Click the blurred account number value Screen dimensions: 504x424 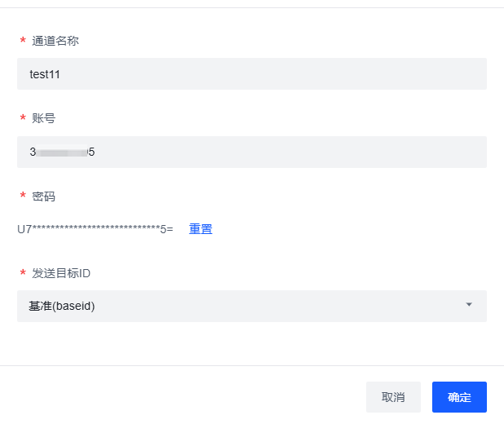click(x=62, y=152)
